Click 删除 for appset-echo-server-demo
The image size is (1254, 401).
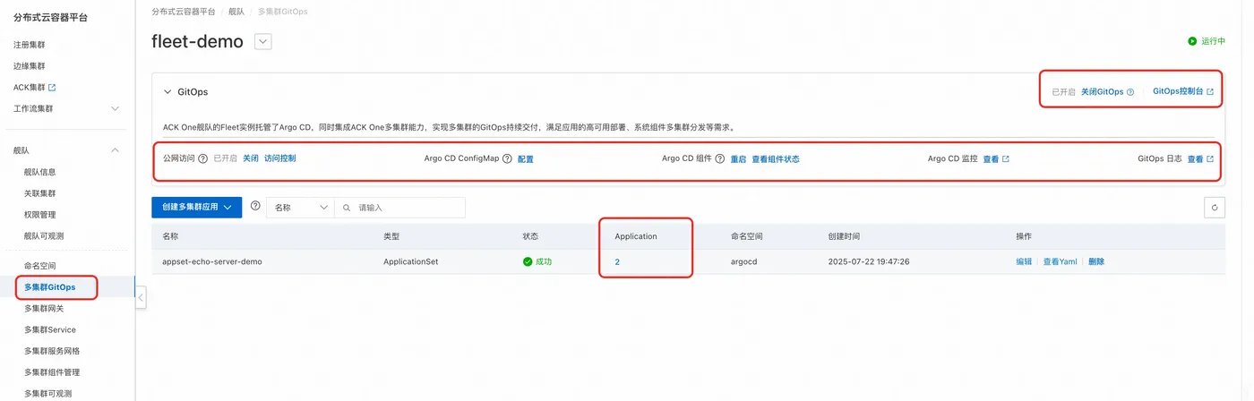pos(1096,261)
